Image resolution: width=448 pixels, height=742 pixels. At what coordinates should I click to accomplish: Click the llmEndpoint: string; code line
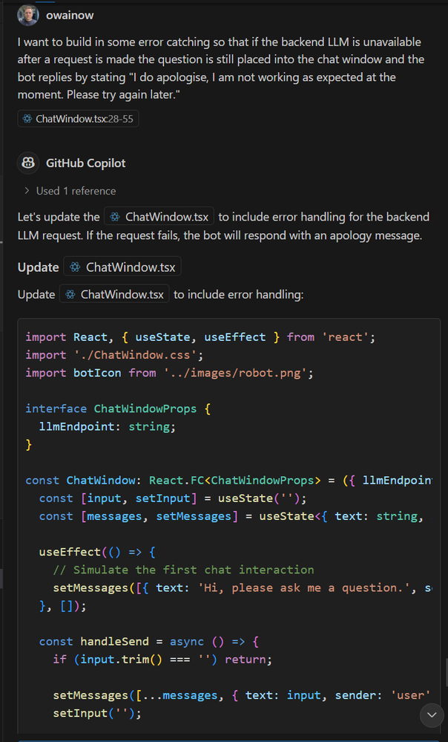pyautogui.click(x=108, y=426)
